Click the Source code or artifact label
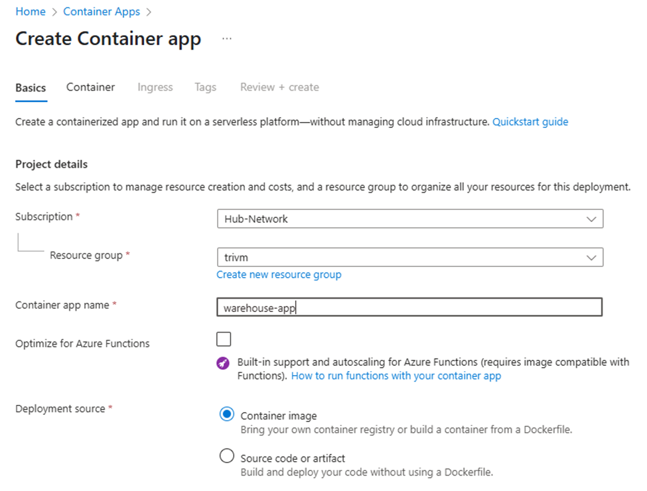 click(293, 459)
